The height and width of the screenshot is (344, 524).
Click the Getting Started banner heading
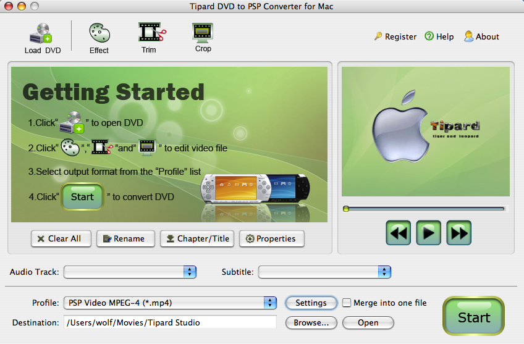click(113, 92)
